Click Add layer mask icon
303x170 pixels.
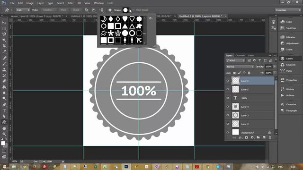(x=246, y=137)
